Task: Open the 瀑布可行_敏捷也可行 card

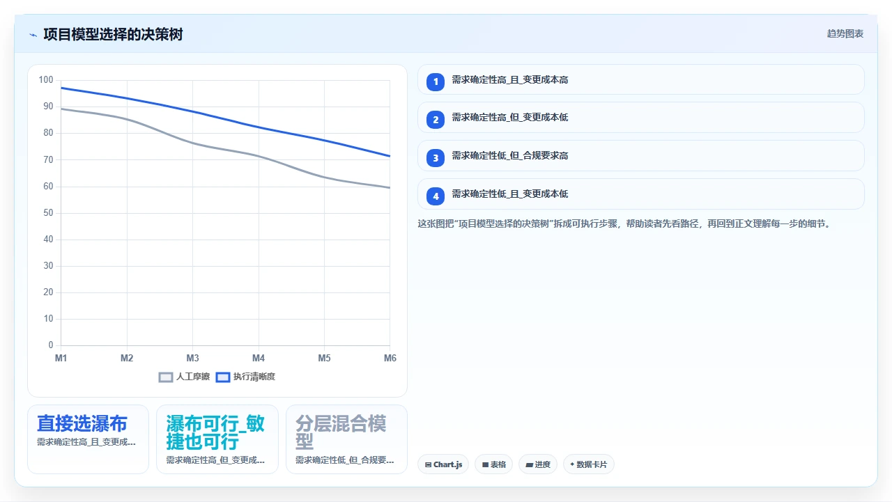Action: pyautogui.click(x=217, y=439)
